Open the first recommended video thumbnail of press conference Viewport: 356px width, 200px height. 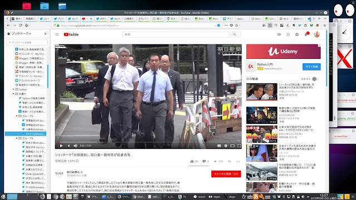click(x=261, y=92)
